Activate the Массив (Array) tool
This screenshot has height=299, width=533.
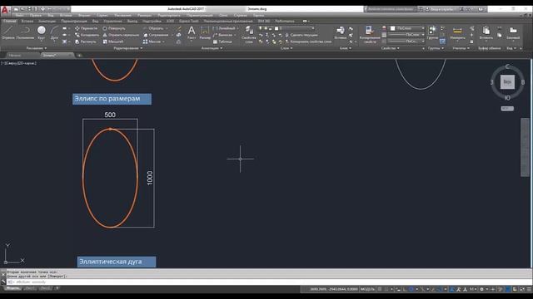pyautogui.click(x=152, y=42)
